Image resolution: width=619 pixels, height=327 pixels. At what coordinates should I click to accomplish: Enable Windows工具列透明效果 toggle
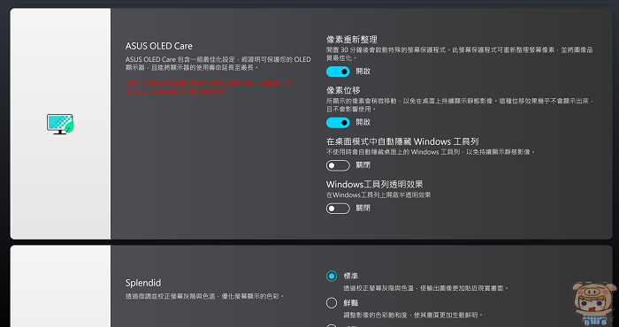coord(338,209)
